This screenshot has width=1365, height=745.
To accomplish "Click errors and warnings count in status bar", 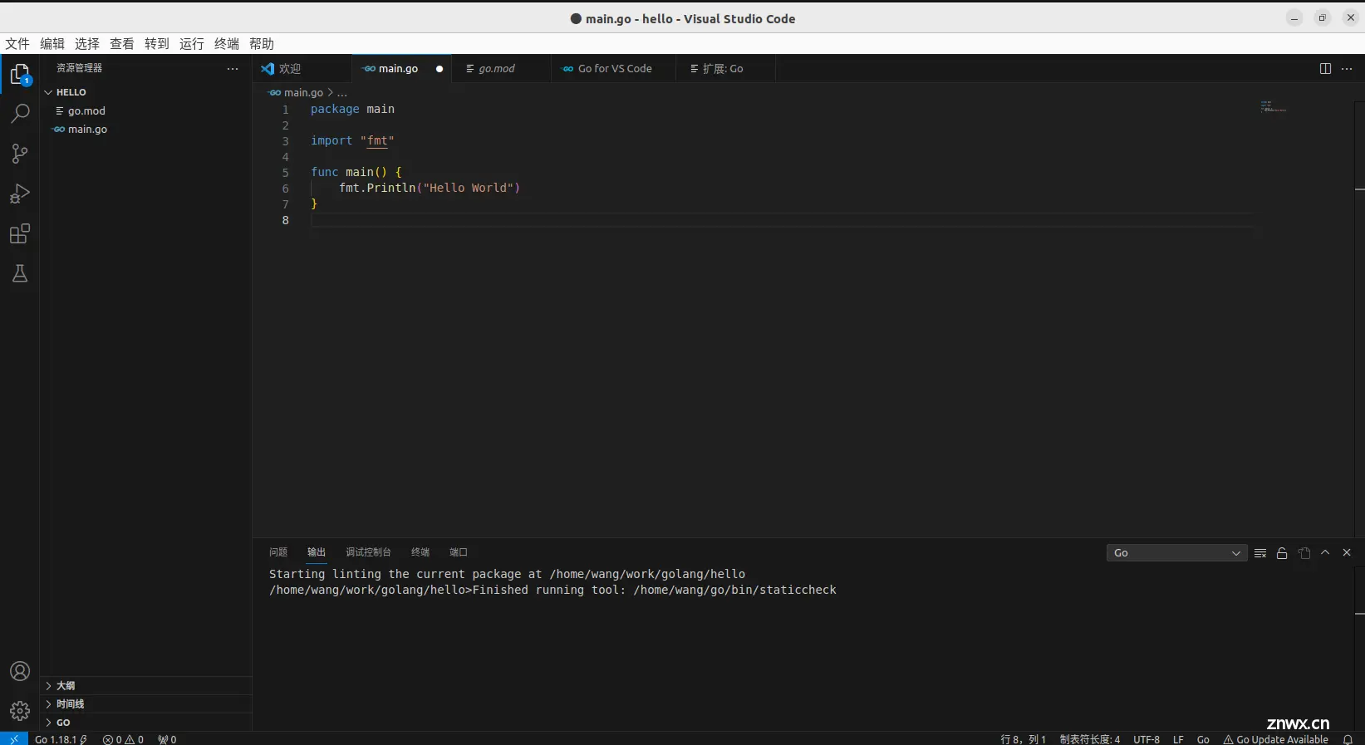I will point(123,739).
